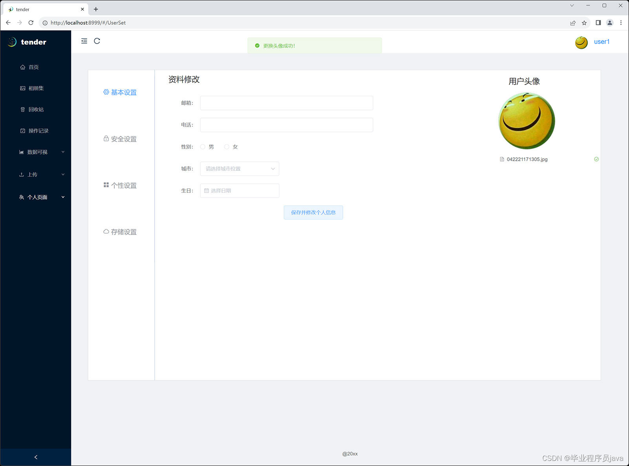Switch to 个性设置 personalization tab

(x=120, y=185)
